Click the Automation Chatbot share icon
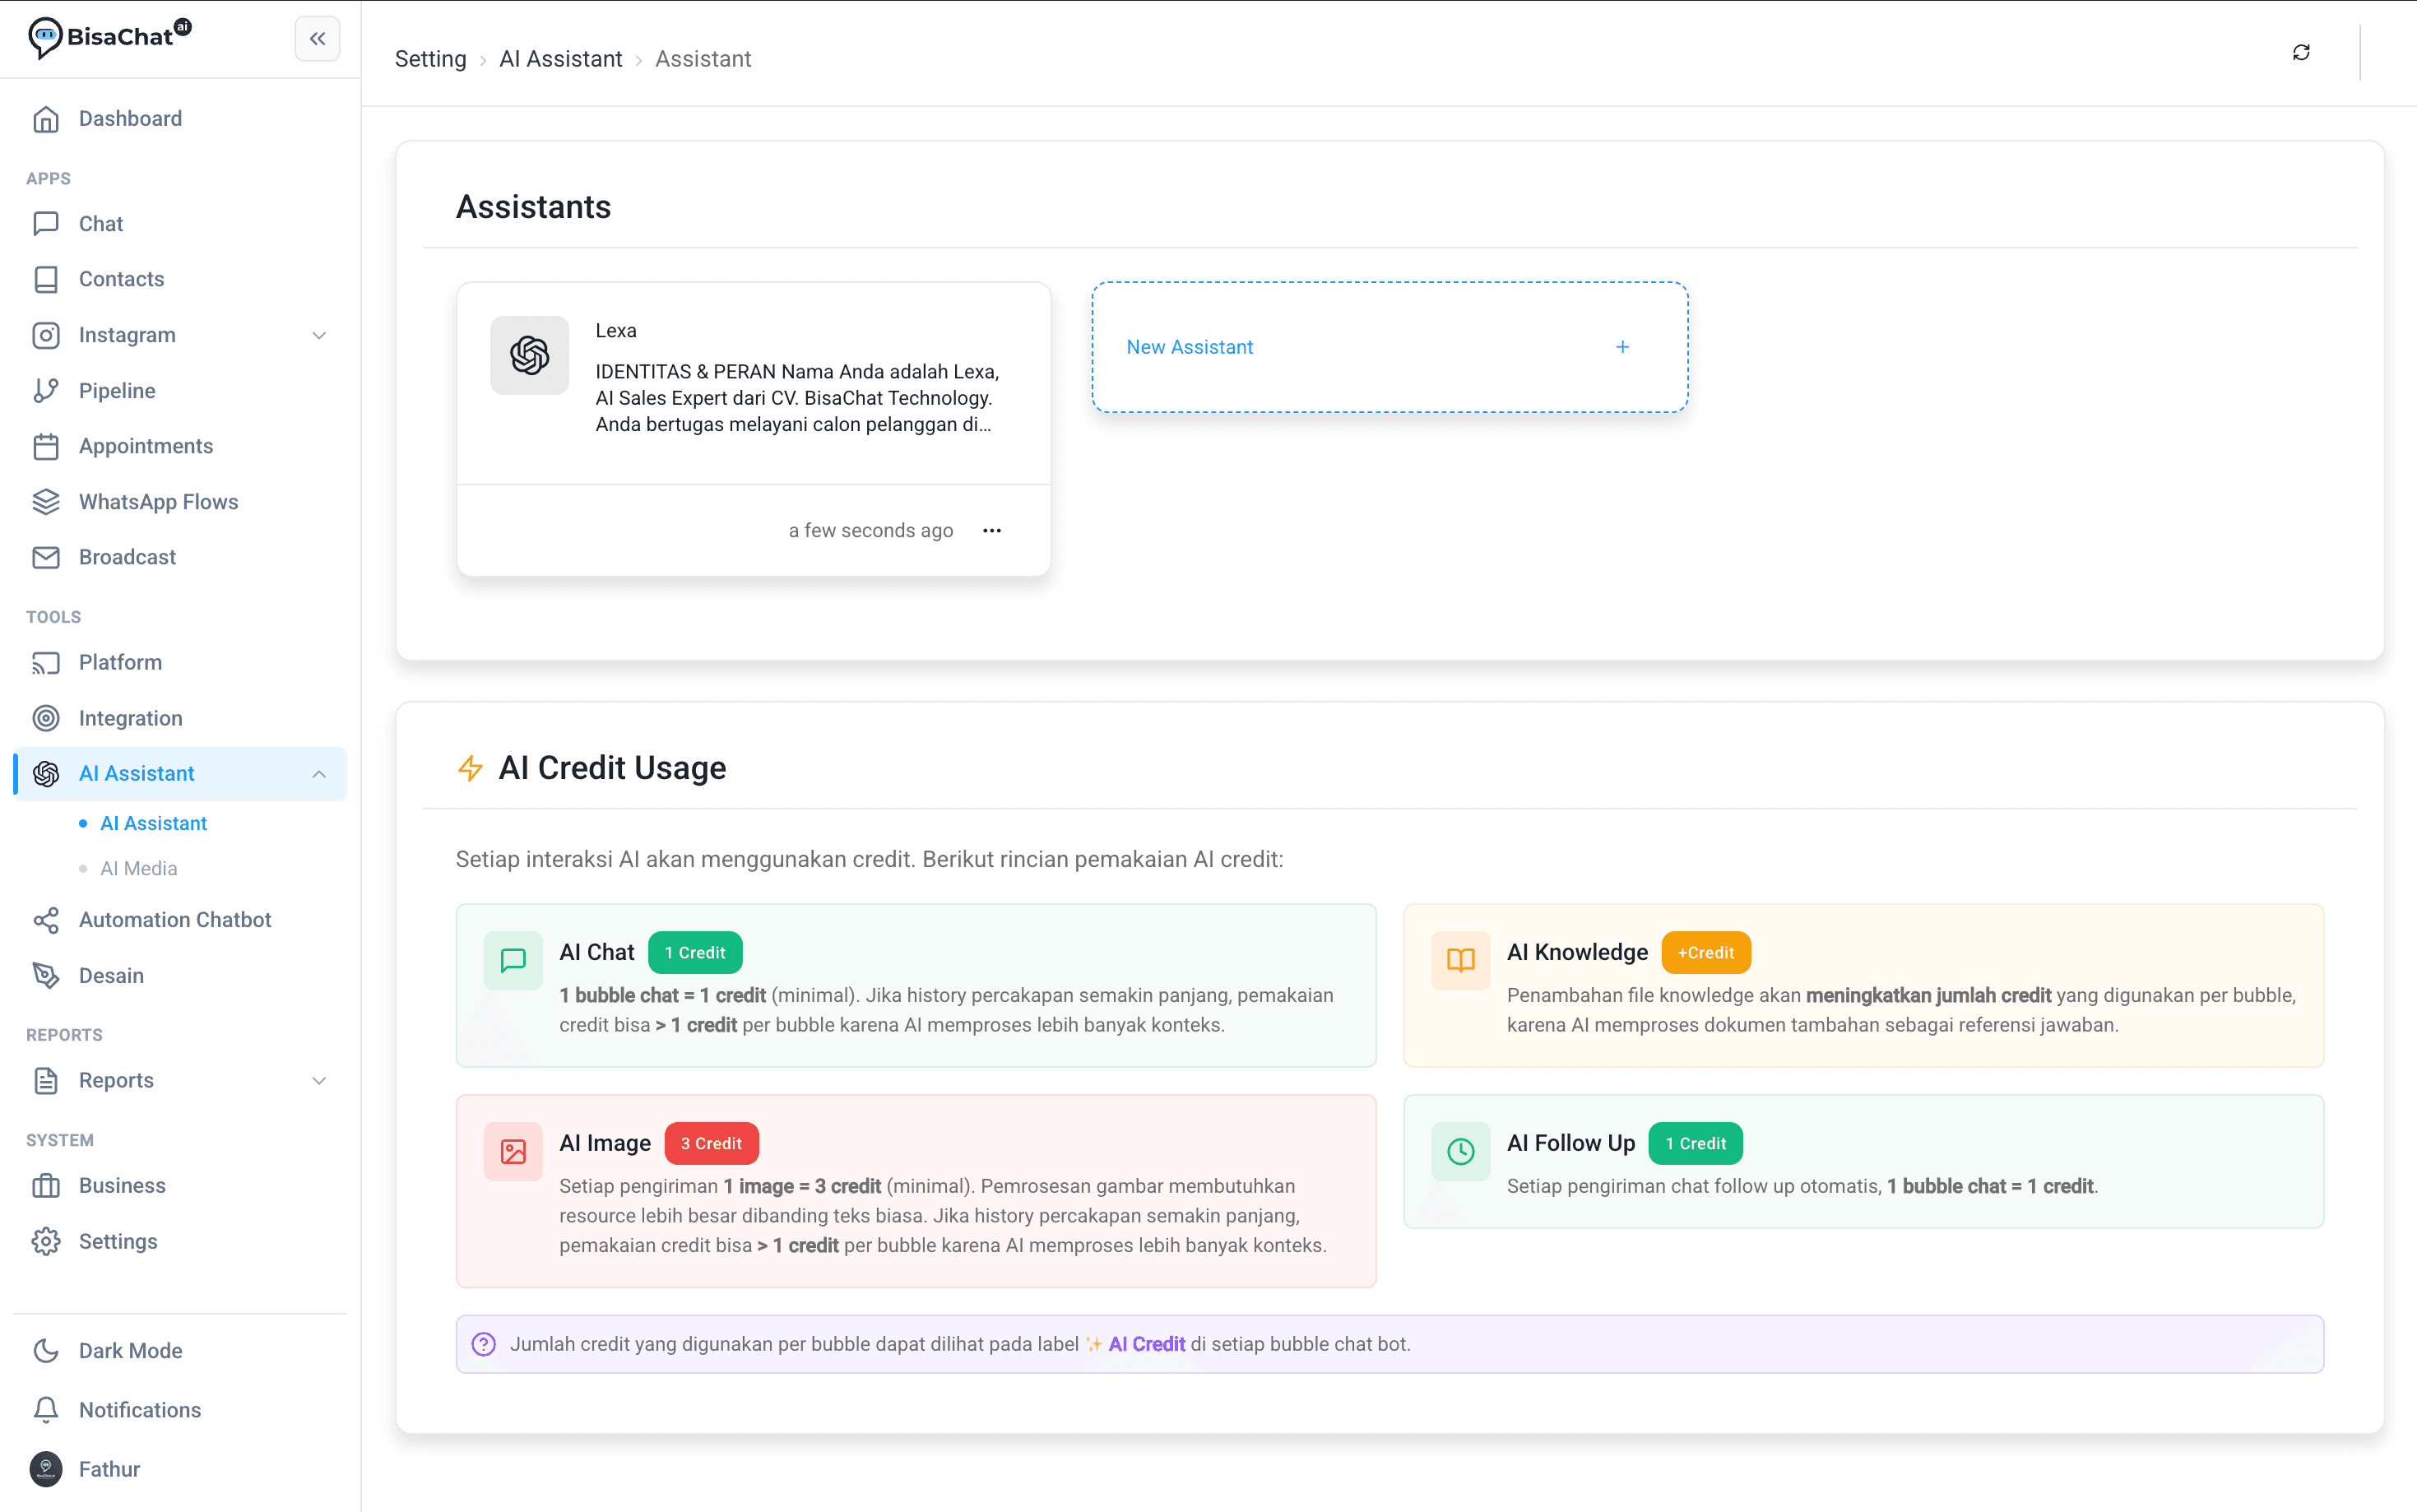 pyautogui.click(x=46, y=920)
